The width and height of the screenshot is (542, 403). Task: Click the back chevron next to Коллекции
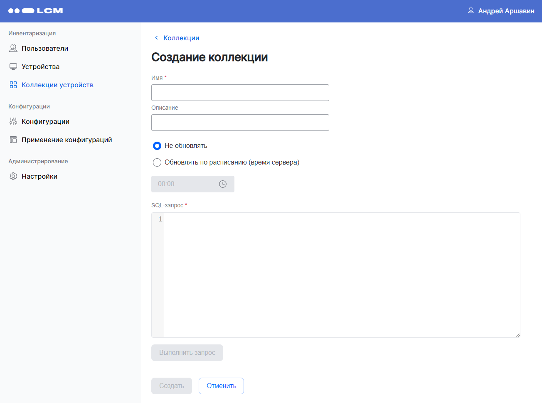[156, 38]
